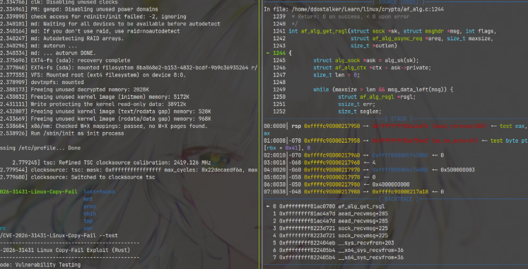Click 'clocksource: tsc: mask' log line
528x269 pixels.
[x=129, y=170]
